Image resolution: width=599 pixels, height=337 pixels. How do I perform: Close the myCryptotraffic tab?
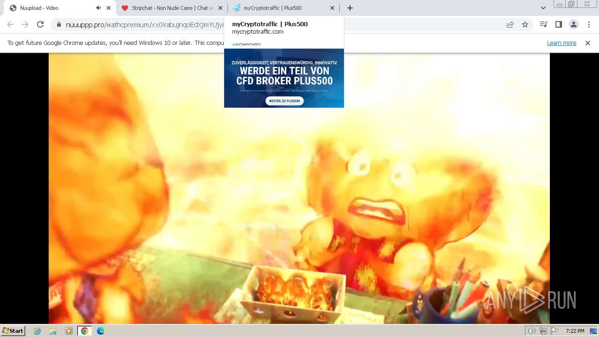332,8
